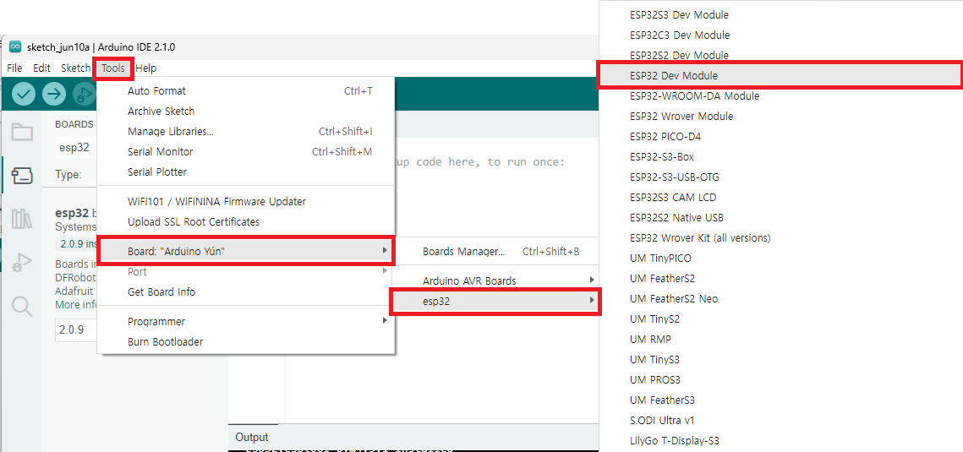Image resolution: width=963 pixels, height=452 pixels.
Task: Open Serial Monitor from Tools menu
Action: 246,151
